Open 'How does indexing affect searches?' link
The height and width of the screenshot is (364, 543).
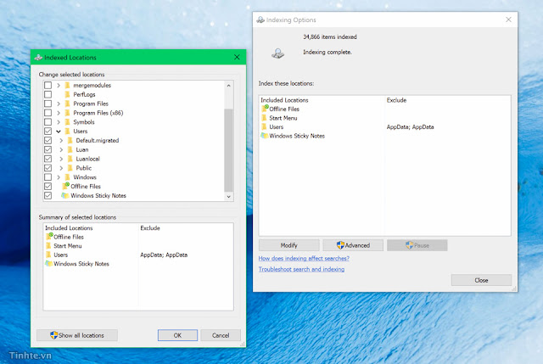[304, 259]
